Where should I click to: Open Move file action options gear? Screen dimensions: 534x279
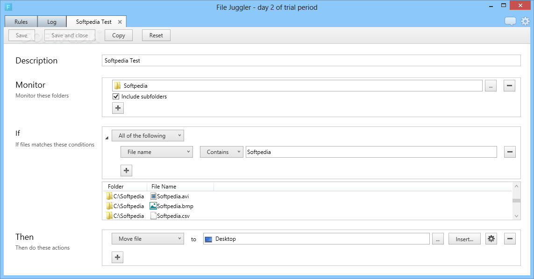point(491,239)
